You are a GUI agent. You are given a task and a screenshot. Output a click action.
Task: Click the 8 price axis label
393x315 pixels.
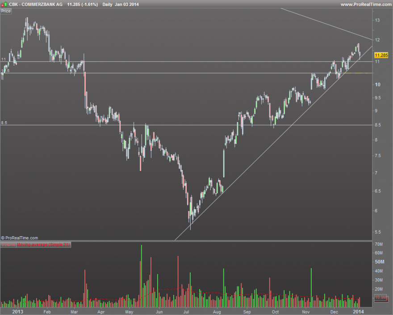tap(376, 140)
